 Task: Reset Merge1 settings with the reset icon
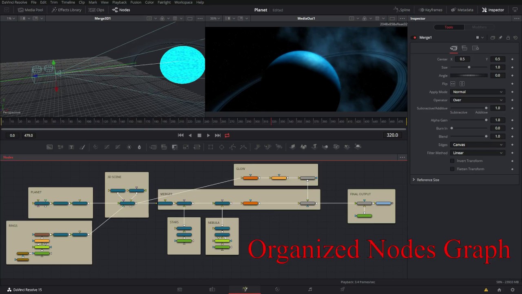(515, 38)
